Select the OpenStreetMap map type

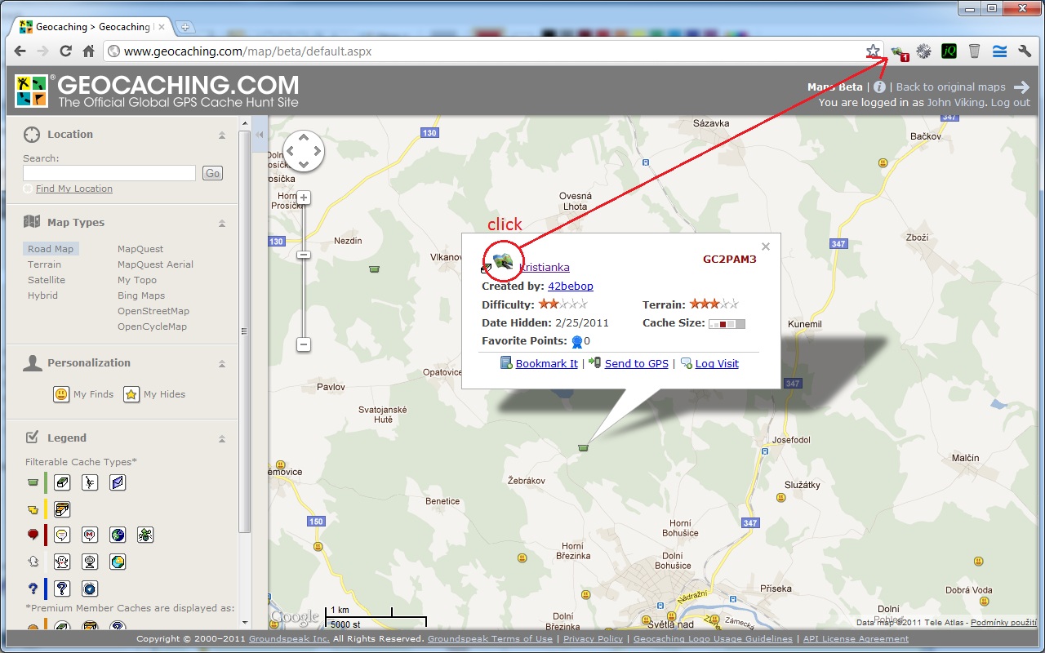pyautogui.click(x=153, y=311)
